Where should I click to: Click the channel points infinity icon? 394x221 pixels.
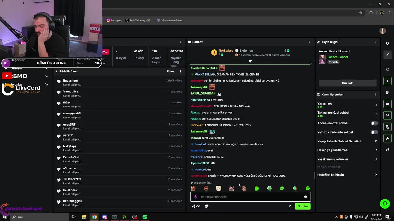pyautogui.click(x=196, y=206)
